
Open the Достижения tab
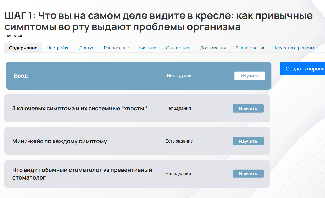pos(213,48)
